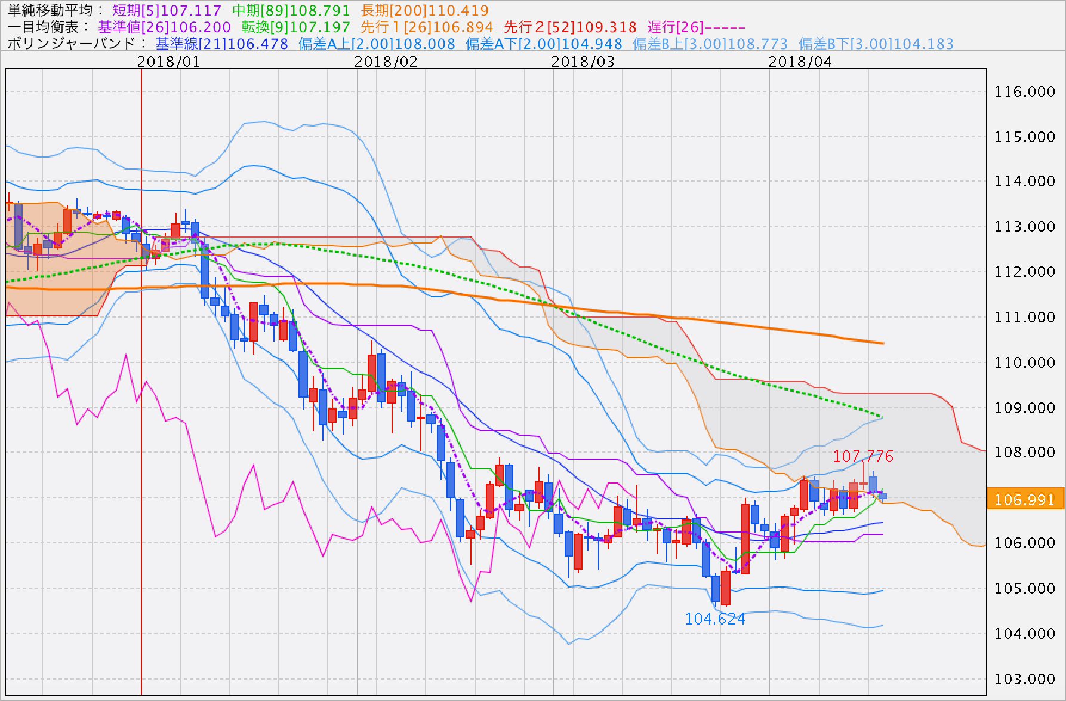
Task: Click the 2018/01 date axis label
Action: (168, 62)
